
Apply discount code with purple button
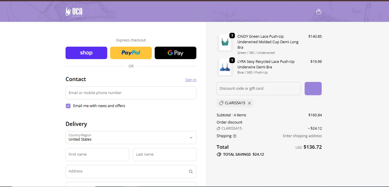[313, 89]
